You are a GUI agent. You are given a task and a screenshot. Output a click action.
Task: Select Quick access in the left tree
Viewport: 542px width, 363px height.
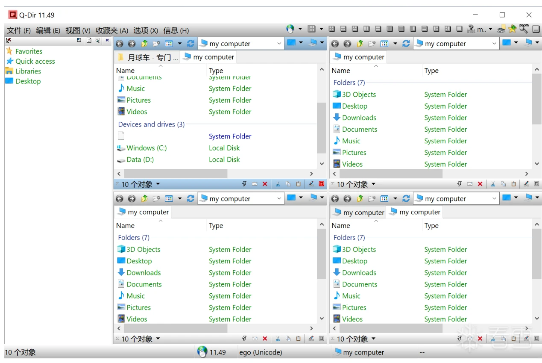tap(35, 61)
